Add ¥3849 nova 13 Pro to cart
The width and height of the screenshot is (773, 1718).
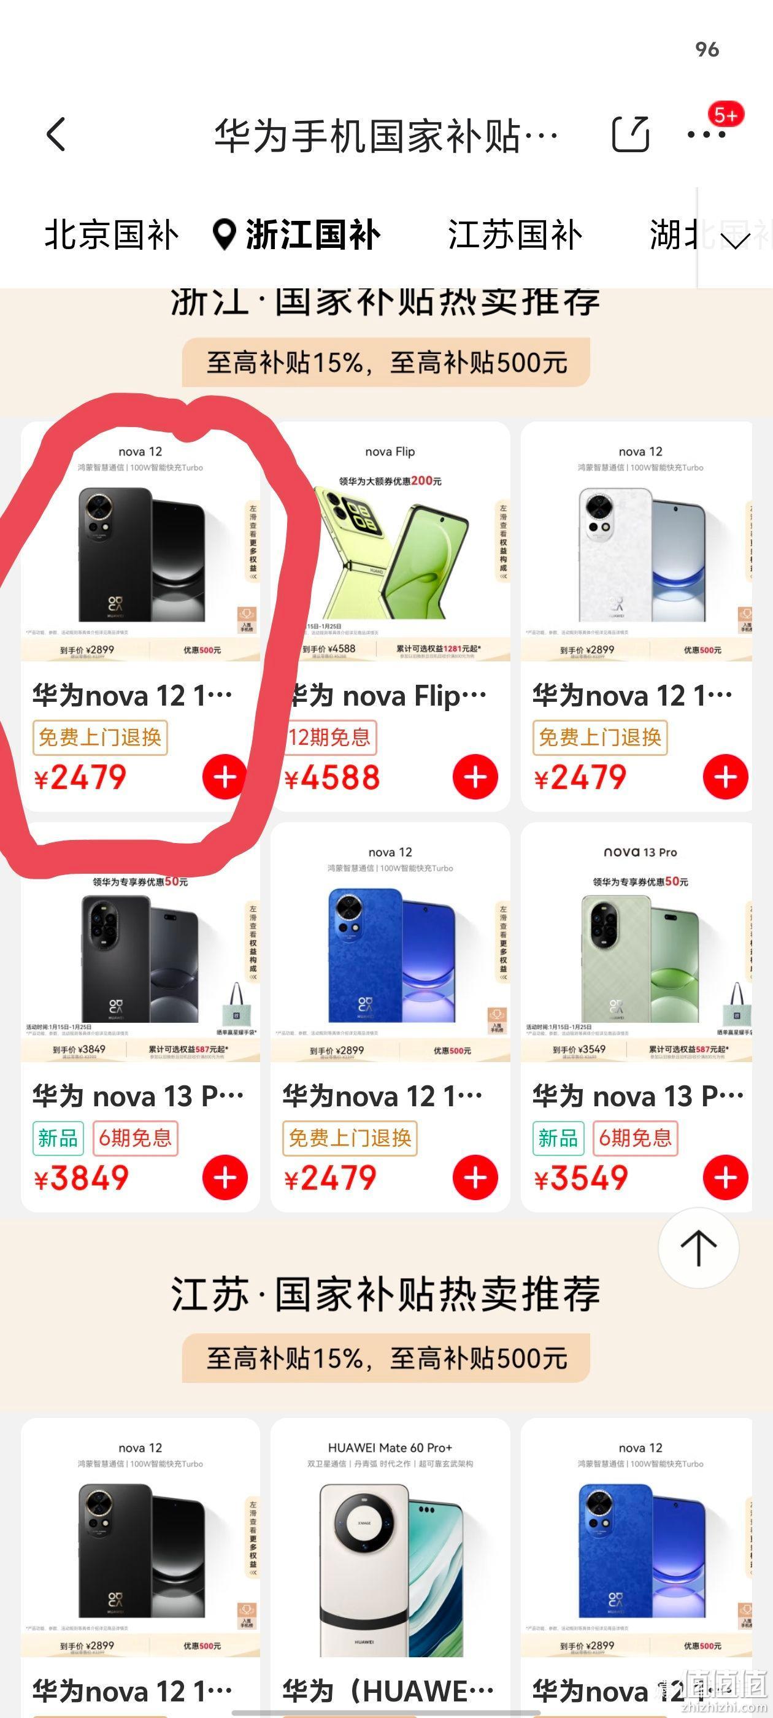pyautogui.click(x=225, y=1177)
